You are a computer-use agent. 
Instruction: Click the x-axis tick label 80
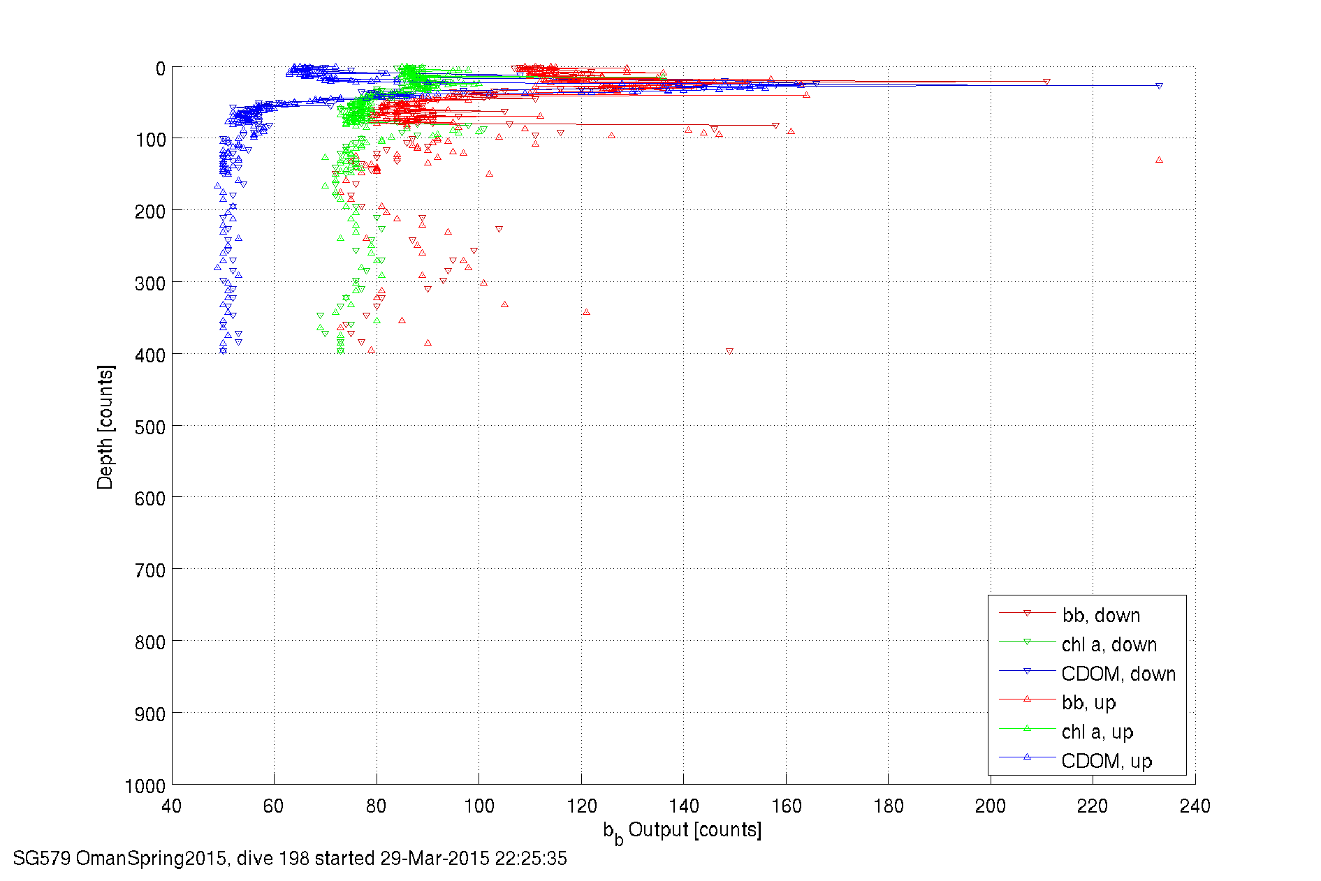tap(377, 806)
